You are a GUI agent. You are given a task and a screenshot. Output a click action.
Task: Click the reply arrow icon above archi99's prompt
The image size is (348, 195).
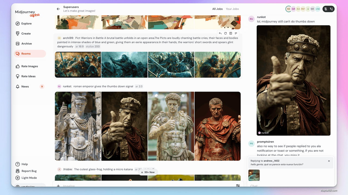tap(220, 33)
